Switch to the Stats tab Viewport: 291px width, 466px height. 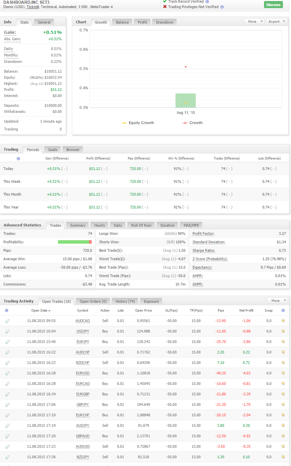coord(24,22)
